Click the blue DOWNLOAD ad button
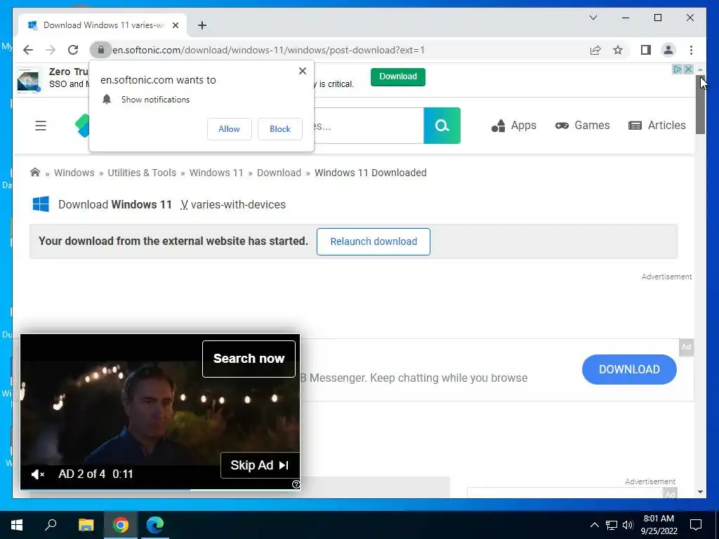The image size is (719, 539). 629,369
